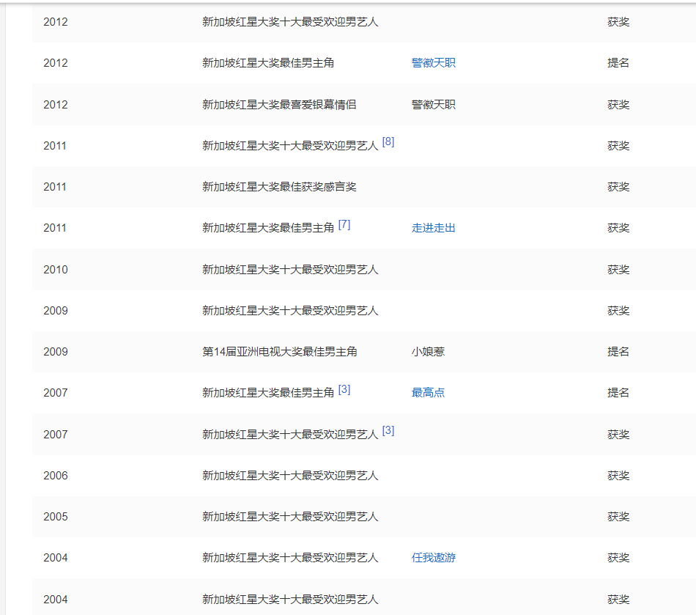Click year 2004 in 任我遨游 row

click(x=56, y=558)
